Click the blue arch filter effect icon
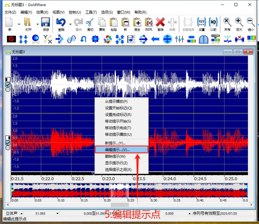Viewport: 259px width, 224px height. [x=203, y=39]
